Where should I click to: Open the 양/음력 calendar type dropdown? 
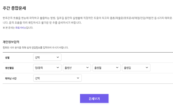click(47, 68)
